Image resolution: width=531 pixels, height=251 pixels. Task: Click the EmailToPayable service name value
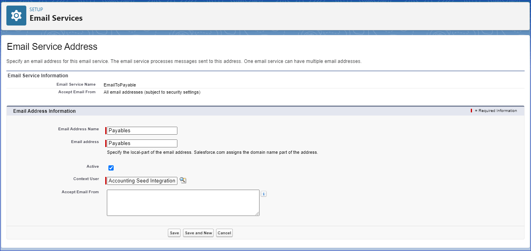pos(120,85)
